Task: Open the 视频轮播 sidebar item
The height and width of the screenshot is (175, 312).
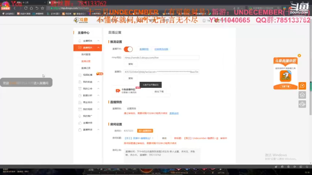Action: click(x=87, y=75)
